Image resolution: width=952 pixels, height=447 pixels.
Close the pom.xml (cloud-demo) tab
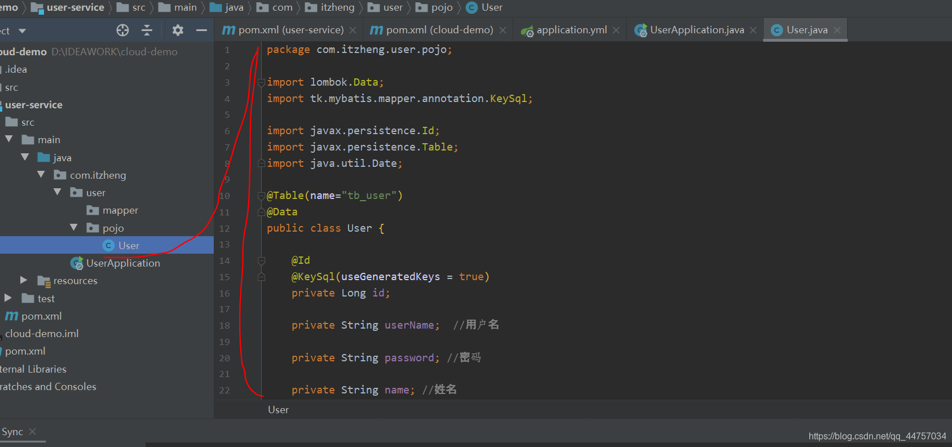[x=503, y=30]
